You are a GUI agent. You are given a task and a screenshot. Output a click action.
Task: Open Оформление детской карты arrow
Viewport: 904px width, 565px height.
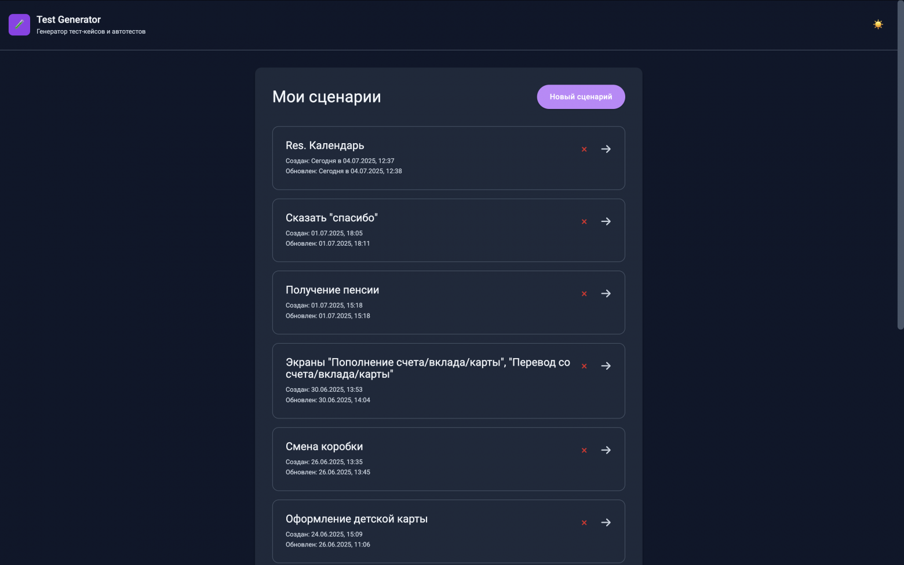(606, 523)
